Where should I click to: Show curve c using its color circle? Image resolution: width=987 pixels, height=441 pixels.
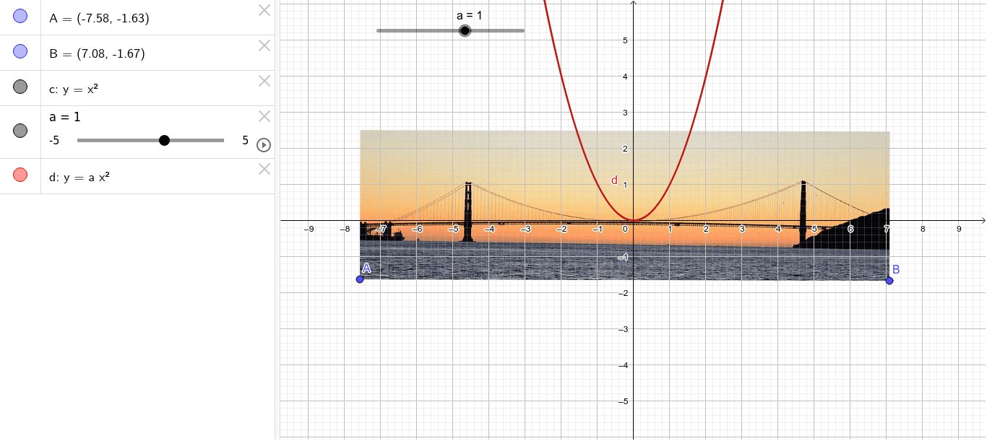pos(20,87)
